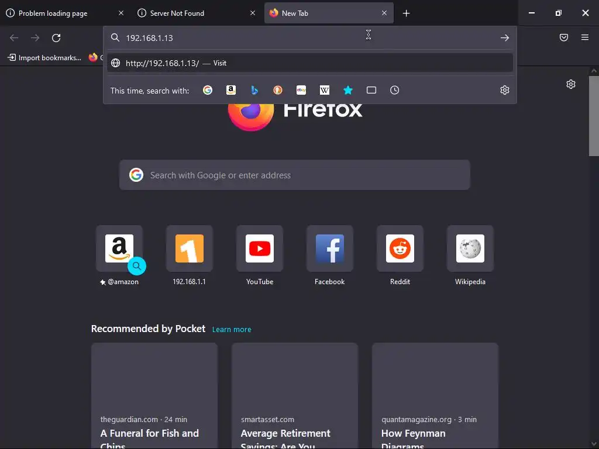Click the globe icon beside the Visit suggestion
The width and height of the screenshot is (599, 449).
coord(115,63)
